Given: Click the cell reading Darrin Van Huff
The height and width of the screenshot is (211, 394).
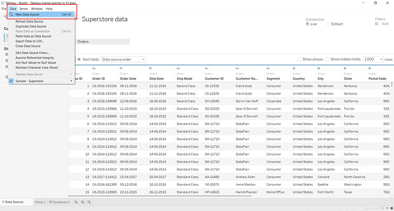Looking at the screenshot, I should click(247, 101).
